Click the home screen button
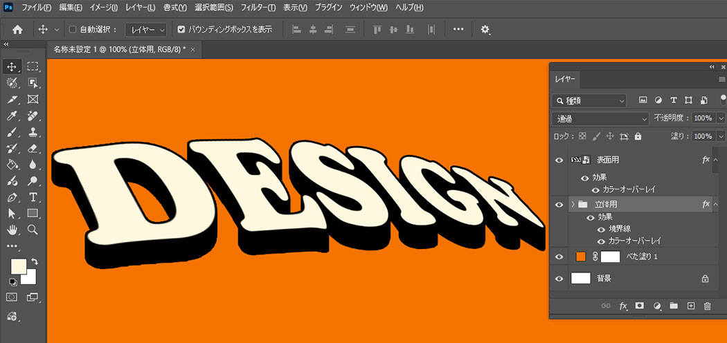This screenshot has width=727, height=343. click(17, 30)
